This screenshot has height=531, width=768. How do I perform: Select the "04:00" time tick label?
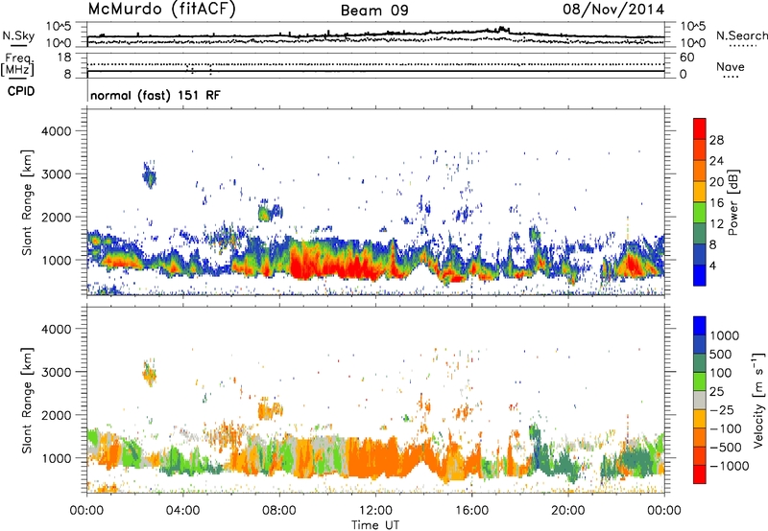click(x=182, y=511)
